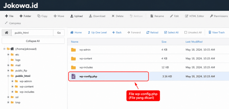Screen dimensions: 229x109
Task: Select wp-content name in file list
Action: coord(86,59)
